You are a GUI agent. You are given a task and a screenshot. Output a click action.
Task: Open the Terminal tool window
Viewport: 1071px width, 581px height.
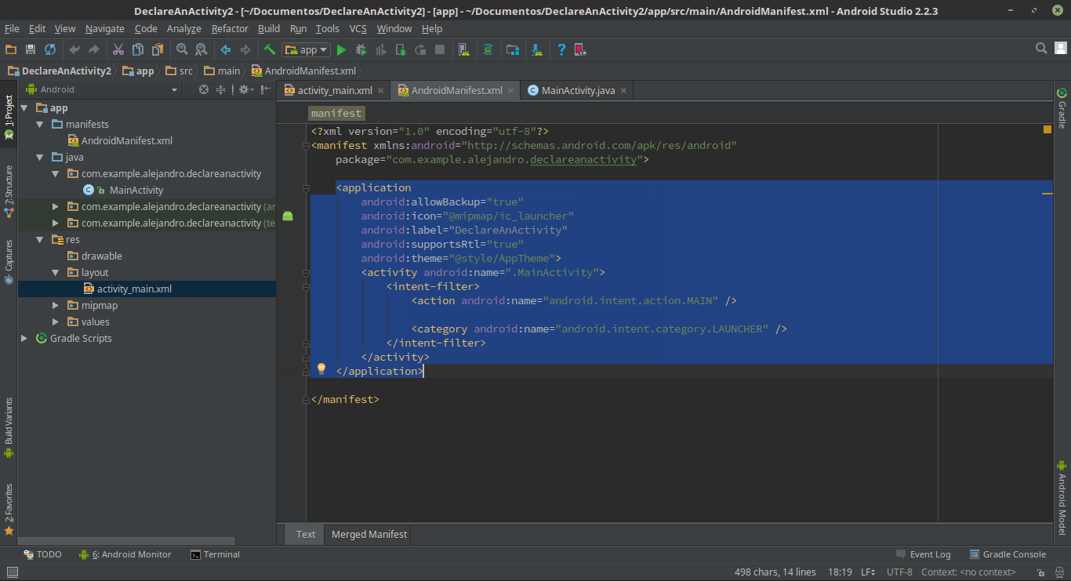click(x=216, y=554)
